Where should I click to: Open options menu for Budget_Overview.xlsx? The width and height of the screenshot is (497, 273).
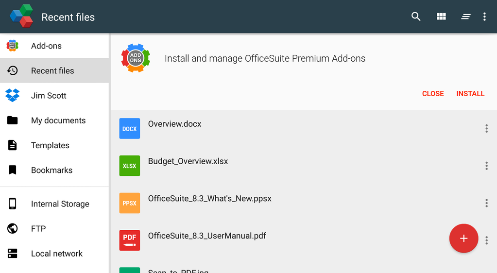tap(486, 166)
